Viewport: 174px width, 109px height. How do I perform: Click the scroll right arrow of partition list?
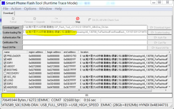click(x=166, y=90)
